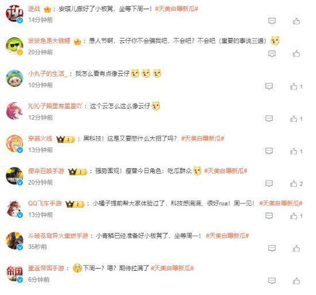316x295 pixels.
Task: Open 重返帝国手游 avatar image
Action: (14, 273)
